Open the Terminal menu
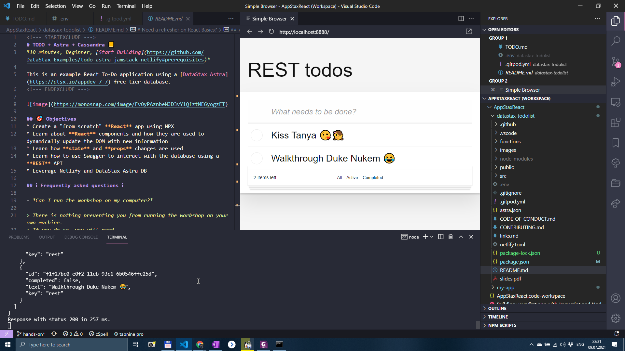The width and height of the screenshot is (625, 351). [x=126, y=6]
